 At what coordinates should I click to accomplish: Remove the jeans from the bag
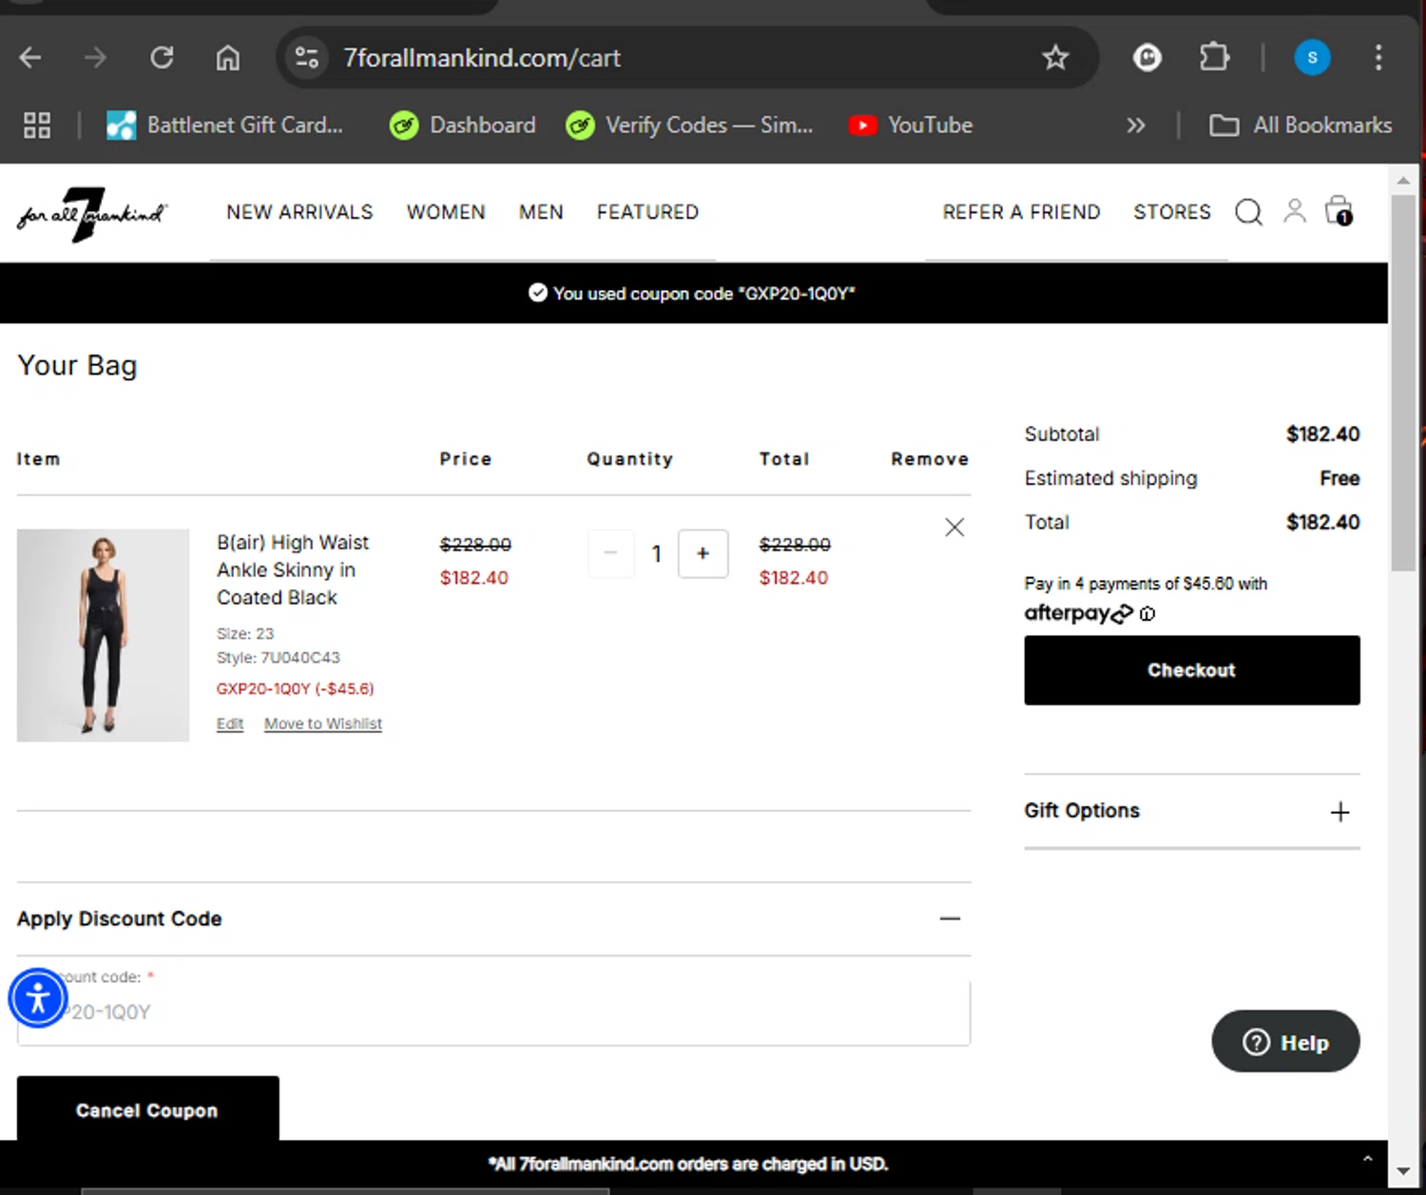click(954, 528)
